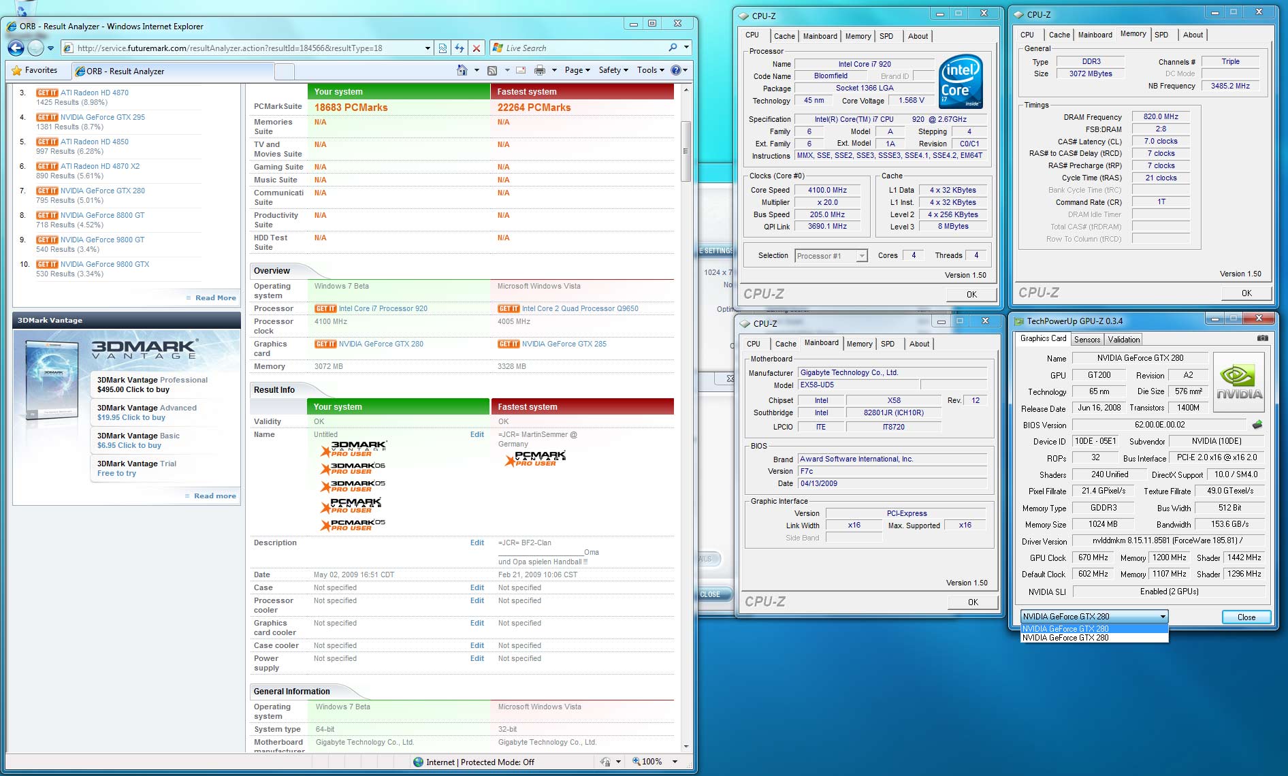Screen dimensions: 1288x776
Task: Open the Safety menu dropdown
Action: 613,70
